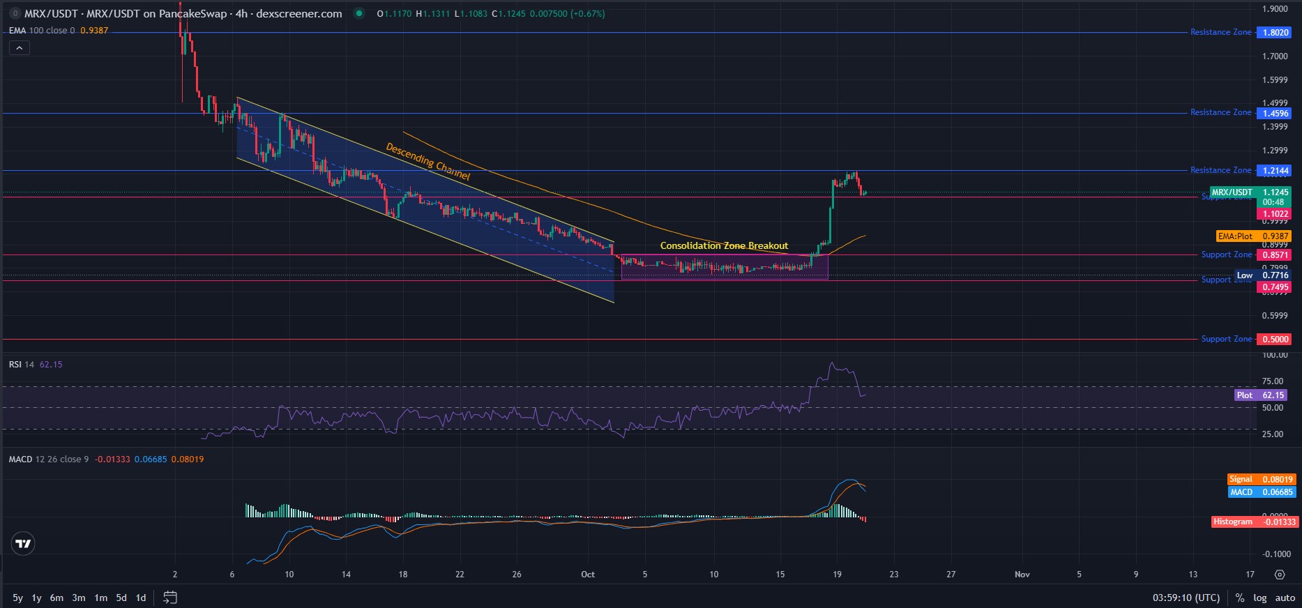
Task: Select the 3m time range
Action: coord(79,598)
